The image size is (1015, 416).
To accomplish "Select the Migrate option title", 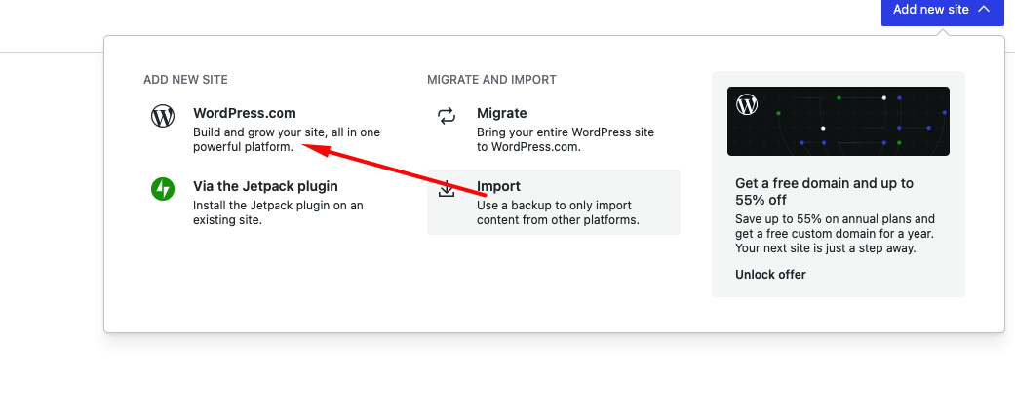I will point(502,113).
